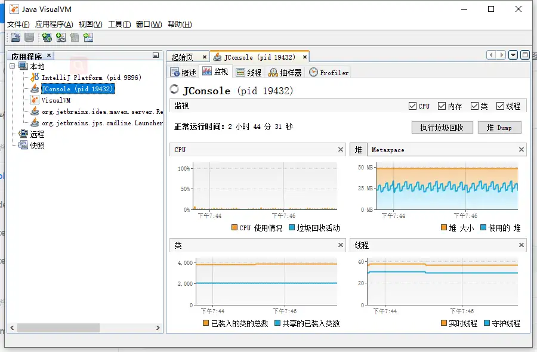537x352 pixels.
Task: Uncheck the CPU checkbox
Action: [412, 106]
